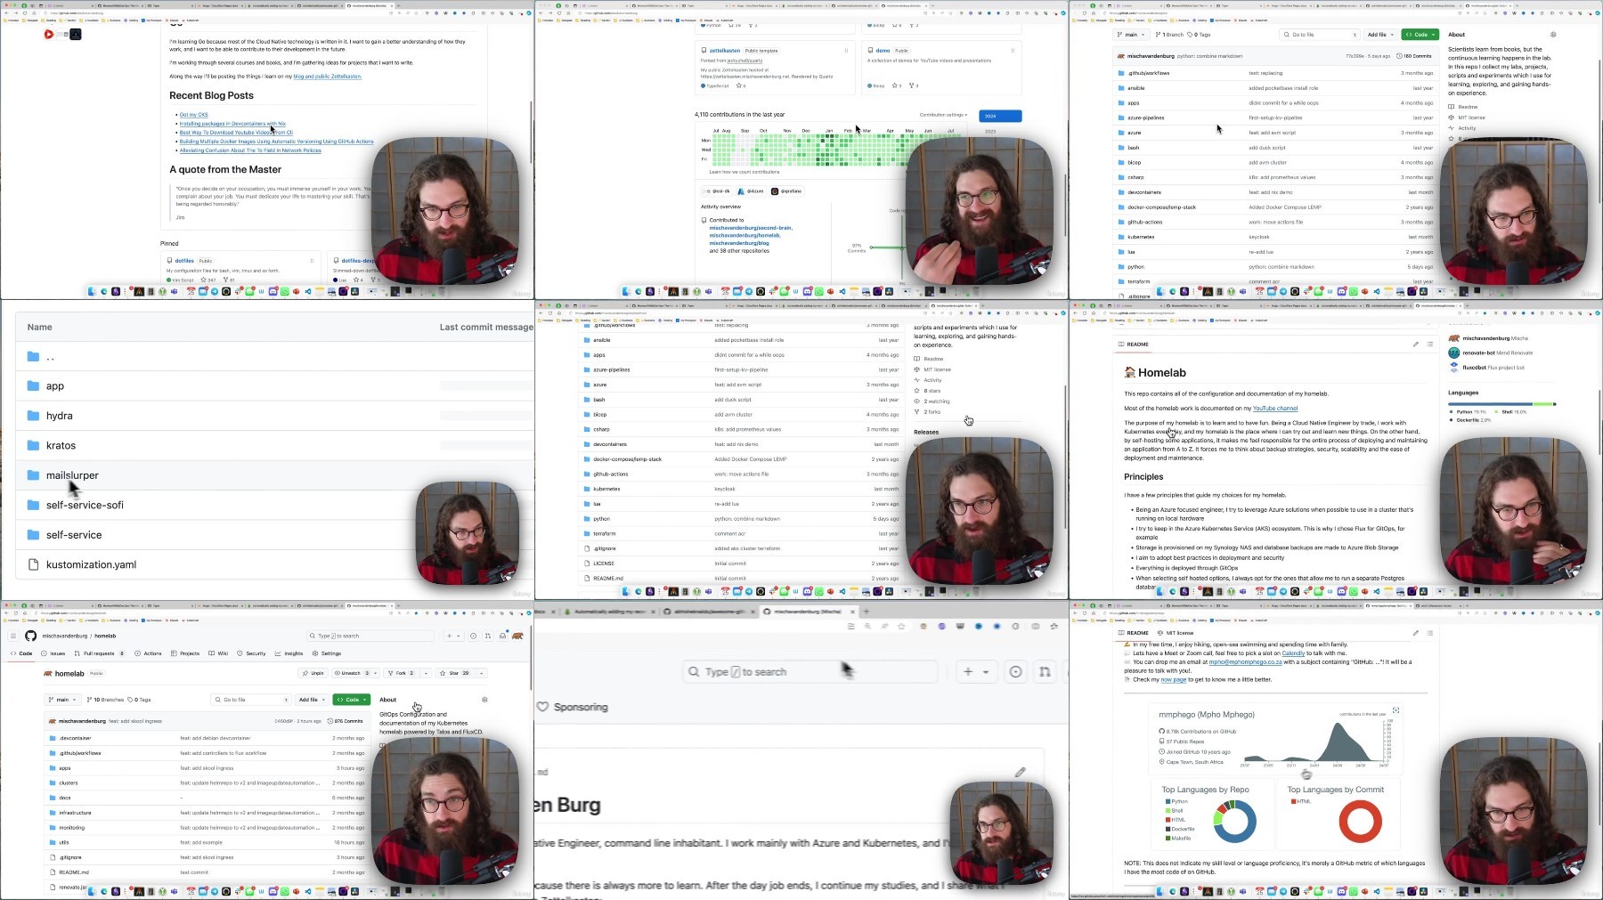
Task: Open 'Got my CKS' blog post link
Action: click(x=193, y=115)
